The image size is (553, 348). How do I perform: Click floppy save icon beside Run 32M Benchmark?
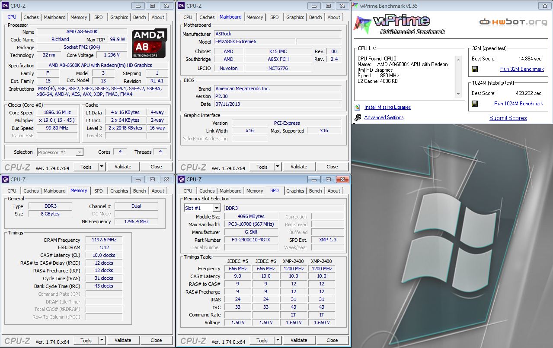coord(474,69)
